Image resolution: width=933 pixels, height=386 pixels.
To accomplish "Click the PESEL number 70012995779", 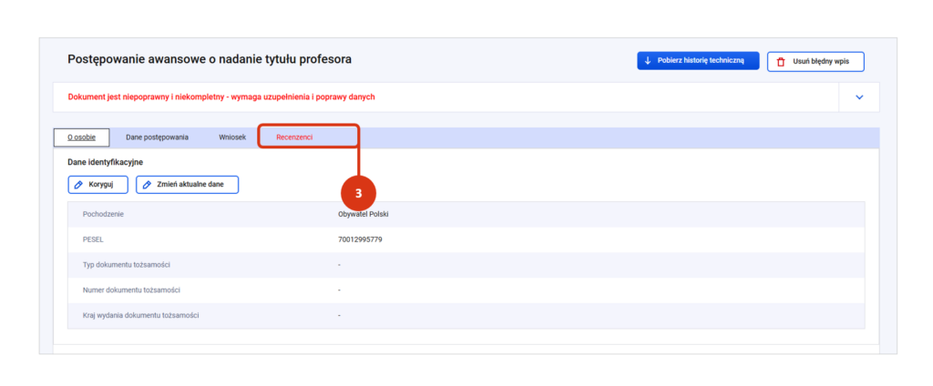I will 360,239.
